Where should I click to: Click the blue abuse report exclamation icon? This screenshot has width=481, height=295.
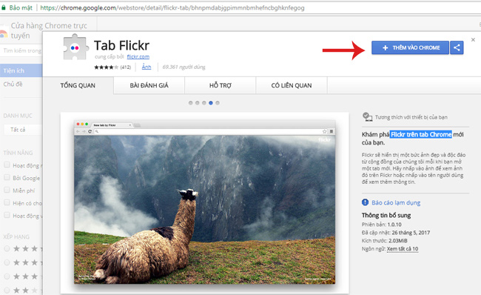pyautogui.click(x=365, y=202)
